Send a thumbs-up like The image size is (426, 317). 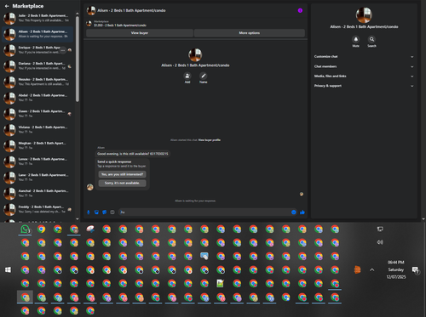pyautogui.click(x=302, y=212)
